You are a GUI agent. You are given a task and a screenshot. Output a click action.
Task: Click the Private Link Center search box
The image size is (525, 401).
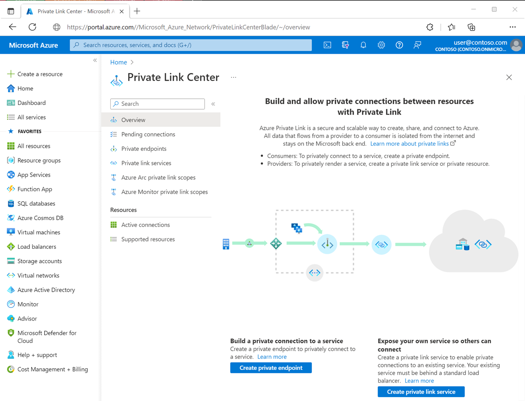(157, 104)
